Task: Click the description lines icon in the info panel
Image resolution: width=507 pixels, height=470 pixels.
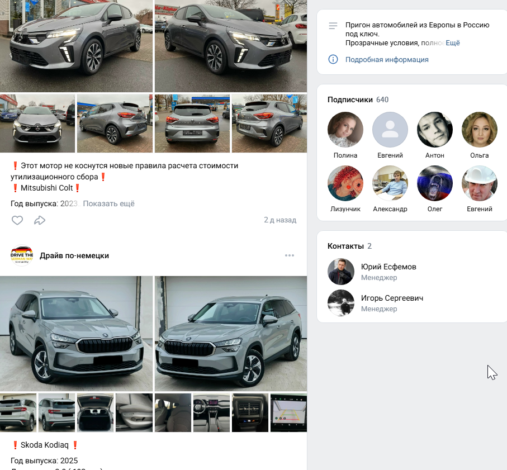Action: coord(333,26)
